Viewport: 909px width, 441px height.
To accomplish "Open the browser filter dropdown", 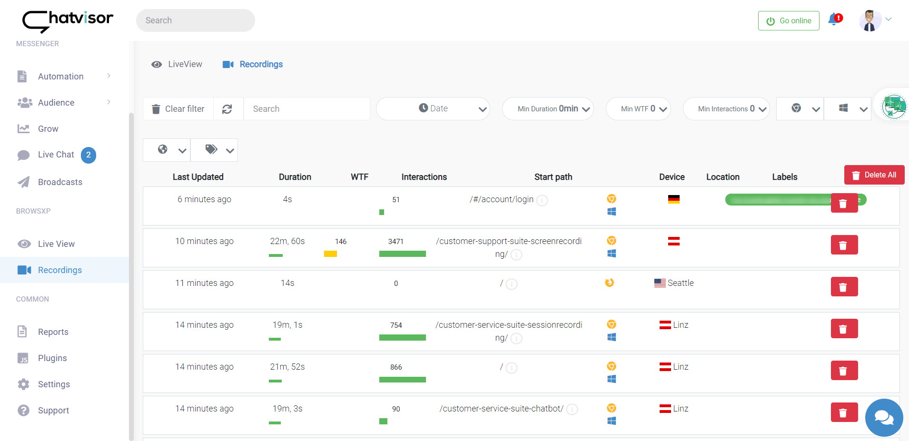I will click(x=800, y=108).
